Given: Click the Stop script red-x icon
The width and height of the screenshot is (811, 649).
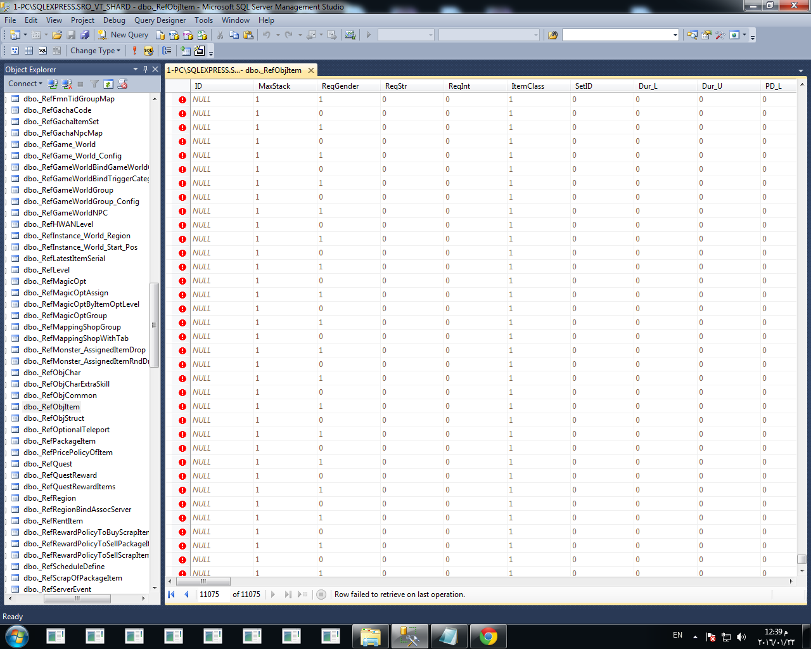Looking at the screenshot, I should (123, 84).
